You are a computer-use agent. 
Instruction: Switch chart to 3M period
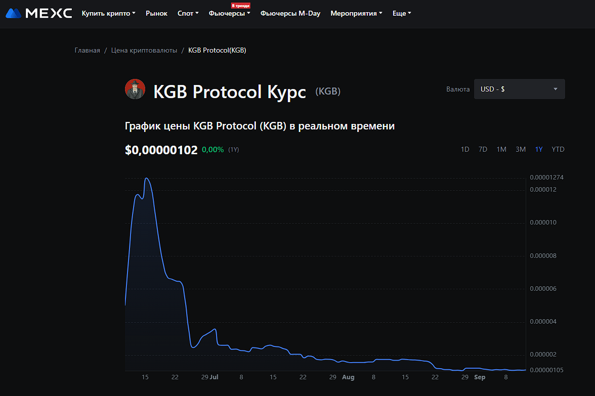(521, 149)
